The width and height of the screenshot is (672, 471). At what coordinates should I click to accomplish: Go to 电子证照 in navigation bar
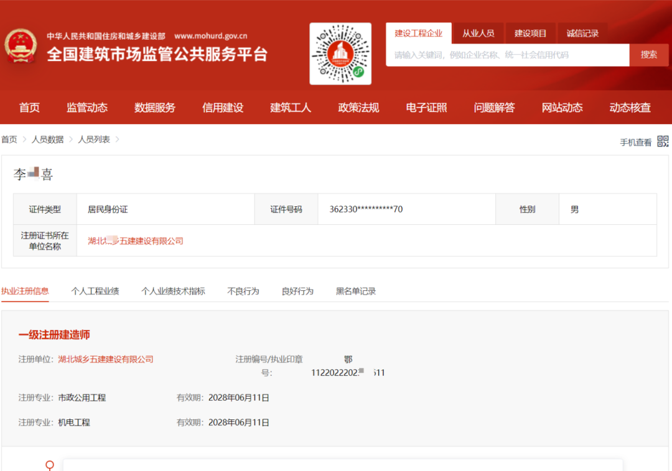tap(426, 107)
